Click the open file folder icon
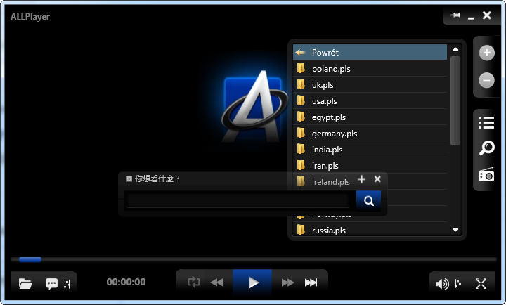Screen dimensions: 506x305 (x=26, y=284)
